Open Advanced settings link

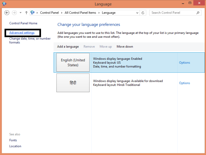point(22,33)
